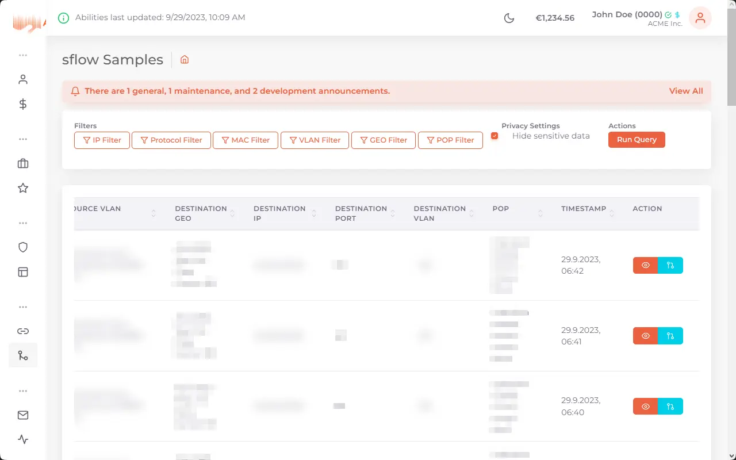This screenshot has width=736, height=460.
Task: Open the GEO Filter menu
Action: coord(383,140)
